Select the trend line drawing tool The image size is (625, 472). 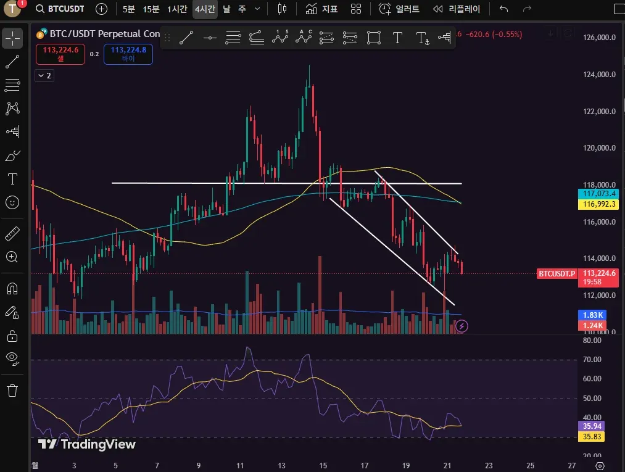[x=12, y=62]
